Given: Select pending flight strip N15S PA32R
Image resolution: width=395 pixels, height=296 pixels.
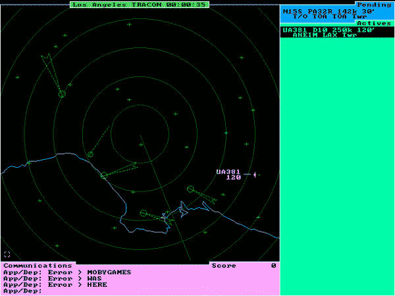Looking at the screenshot, I should (337, 14).
